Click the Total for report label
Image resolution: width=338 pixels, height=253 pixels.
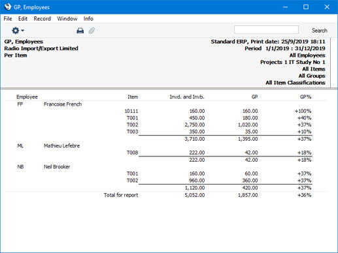[121, 195]
